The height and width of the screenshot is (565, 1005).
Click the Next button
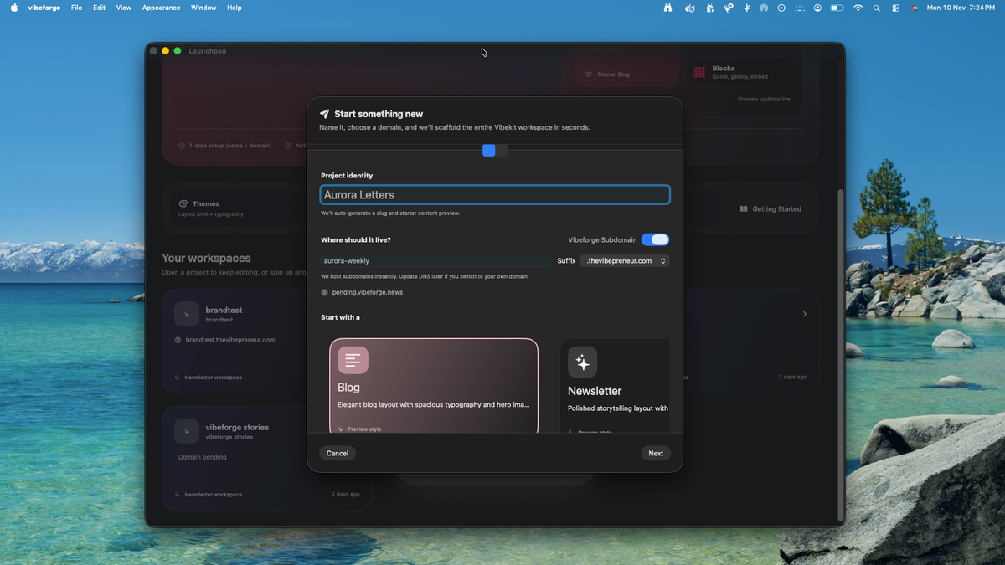656,453
